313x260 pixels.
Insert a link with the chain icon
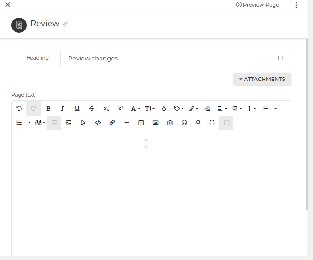(112, 123)
